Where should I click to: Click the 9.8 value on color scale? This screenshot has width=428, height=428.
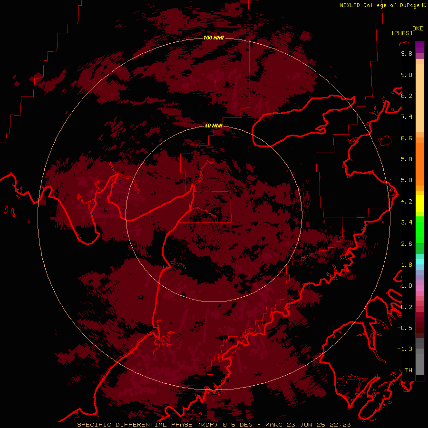click(x=407, y=54)
